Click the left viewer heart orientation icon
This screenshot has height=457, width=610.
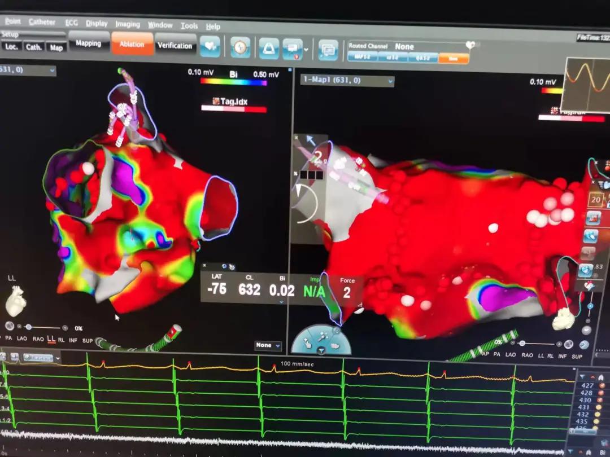point(16,301)
